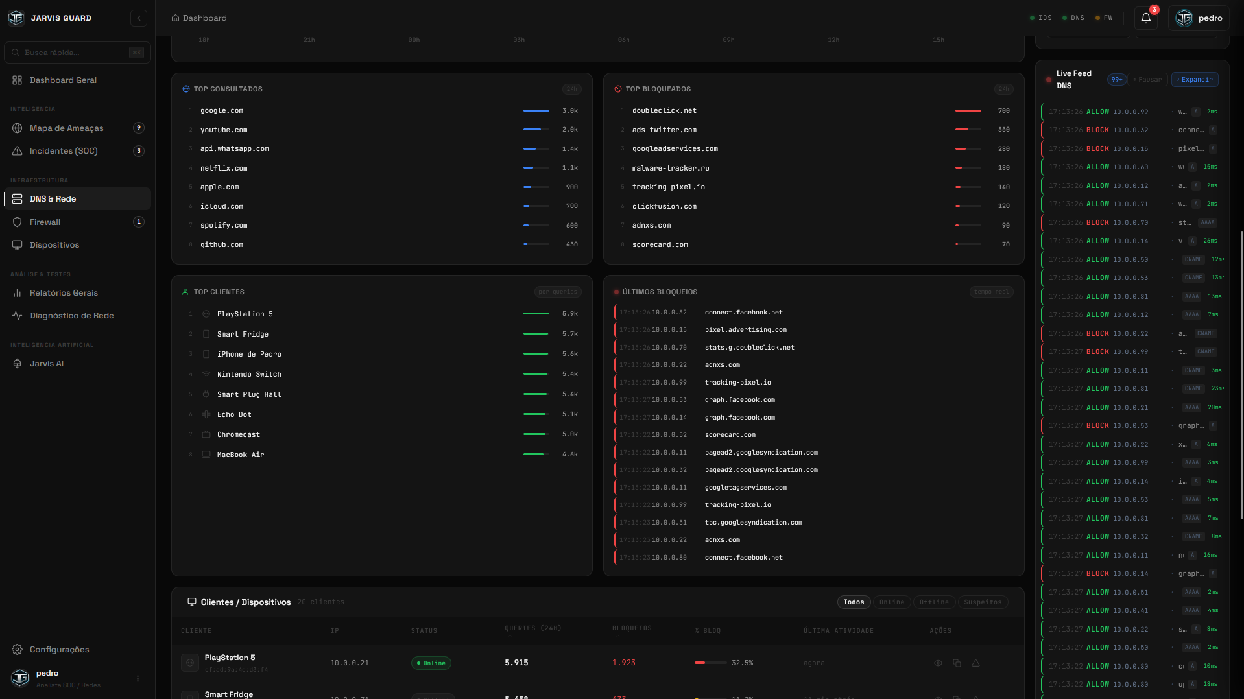Open the notifications bell
Screen dimensions: 1244x699
[x=1145, y=18]
